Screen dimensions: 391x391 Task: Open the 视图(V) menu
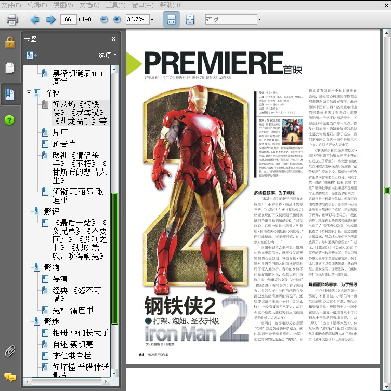point(63,5)
